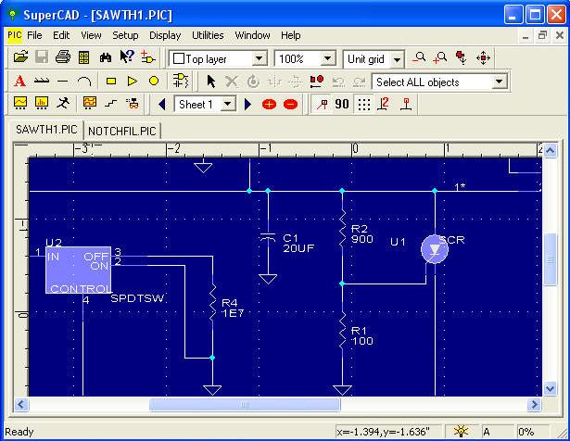The width and height of the screenshot is (570, 441).
Task: Click the Print icon in toolbar
Action: click(x=63, y=57)
